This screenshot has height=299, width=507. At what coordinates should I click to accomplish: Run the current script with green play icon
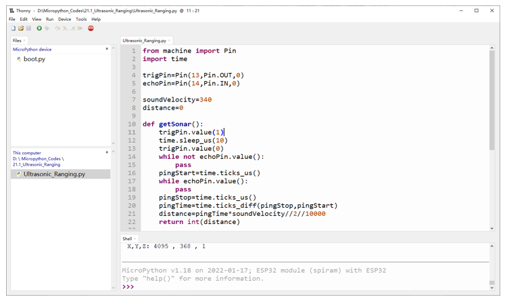click(39, 28)
